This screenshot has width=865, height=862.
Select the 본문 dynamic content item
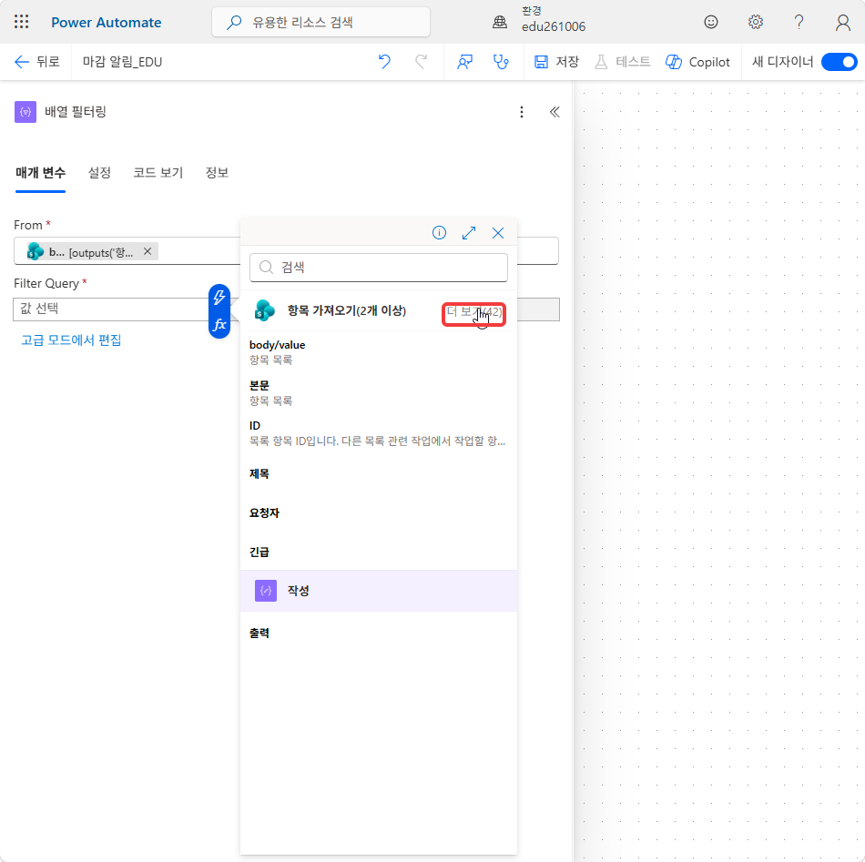pos(379,392)
